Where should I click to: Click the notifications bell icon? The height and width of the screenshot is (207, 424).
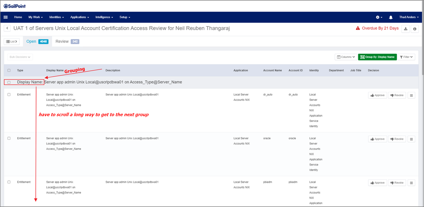click(x=390, y=17)
